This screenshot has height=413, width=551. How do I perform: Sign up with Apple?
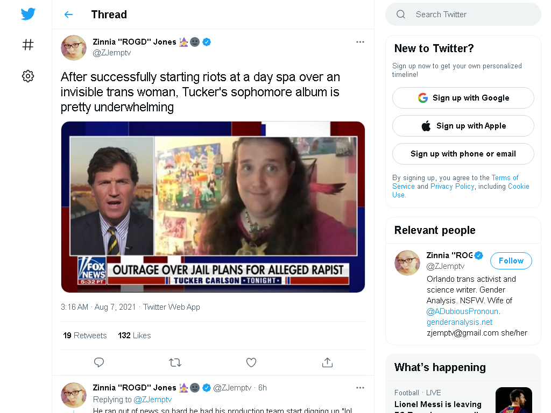[x=463, y=126]
